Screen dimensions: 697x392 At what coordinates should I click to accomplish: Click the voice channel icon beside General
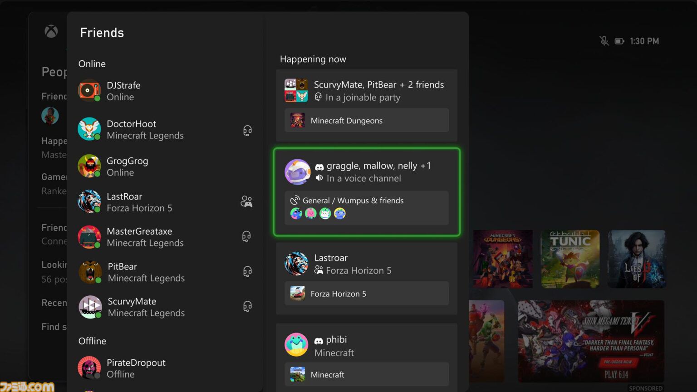295,200
